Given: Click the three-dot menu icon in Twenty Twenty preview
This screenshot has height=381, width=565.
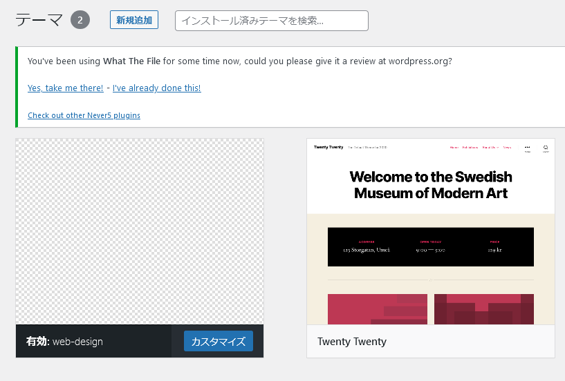Looking at the screenshot, I should click(527, 148).
